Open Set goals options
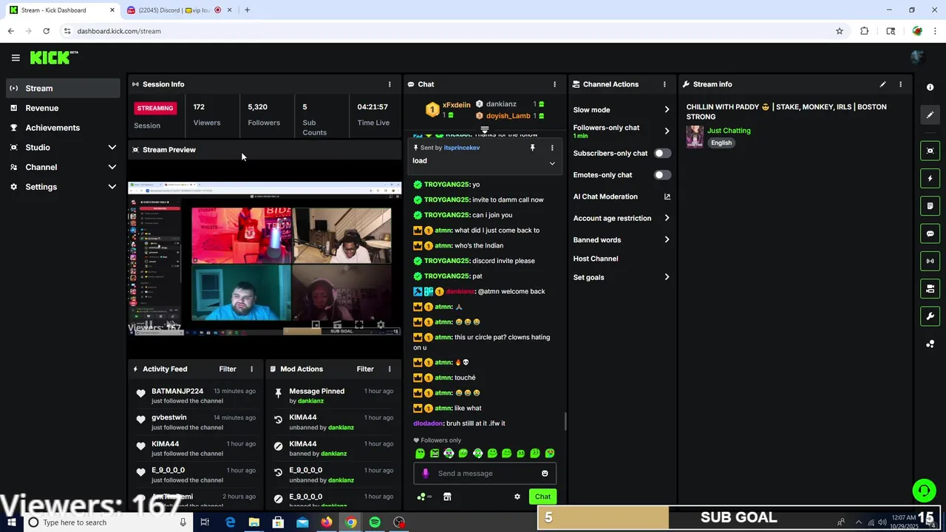This screenshot has width=946, height=532. tap(622, 277)
